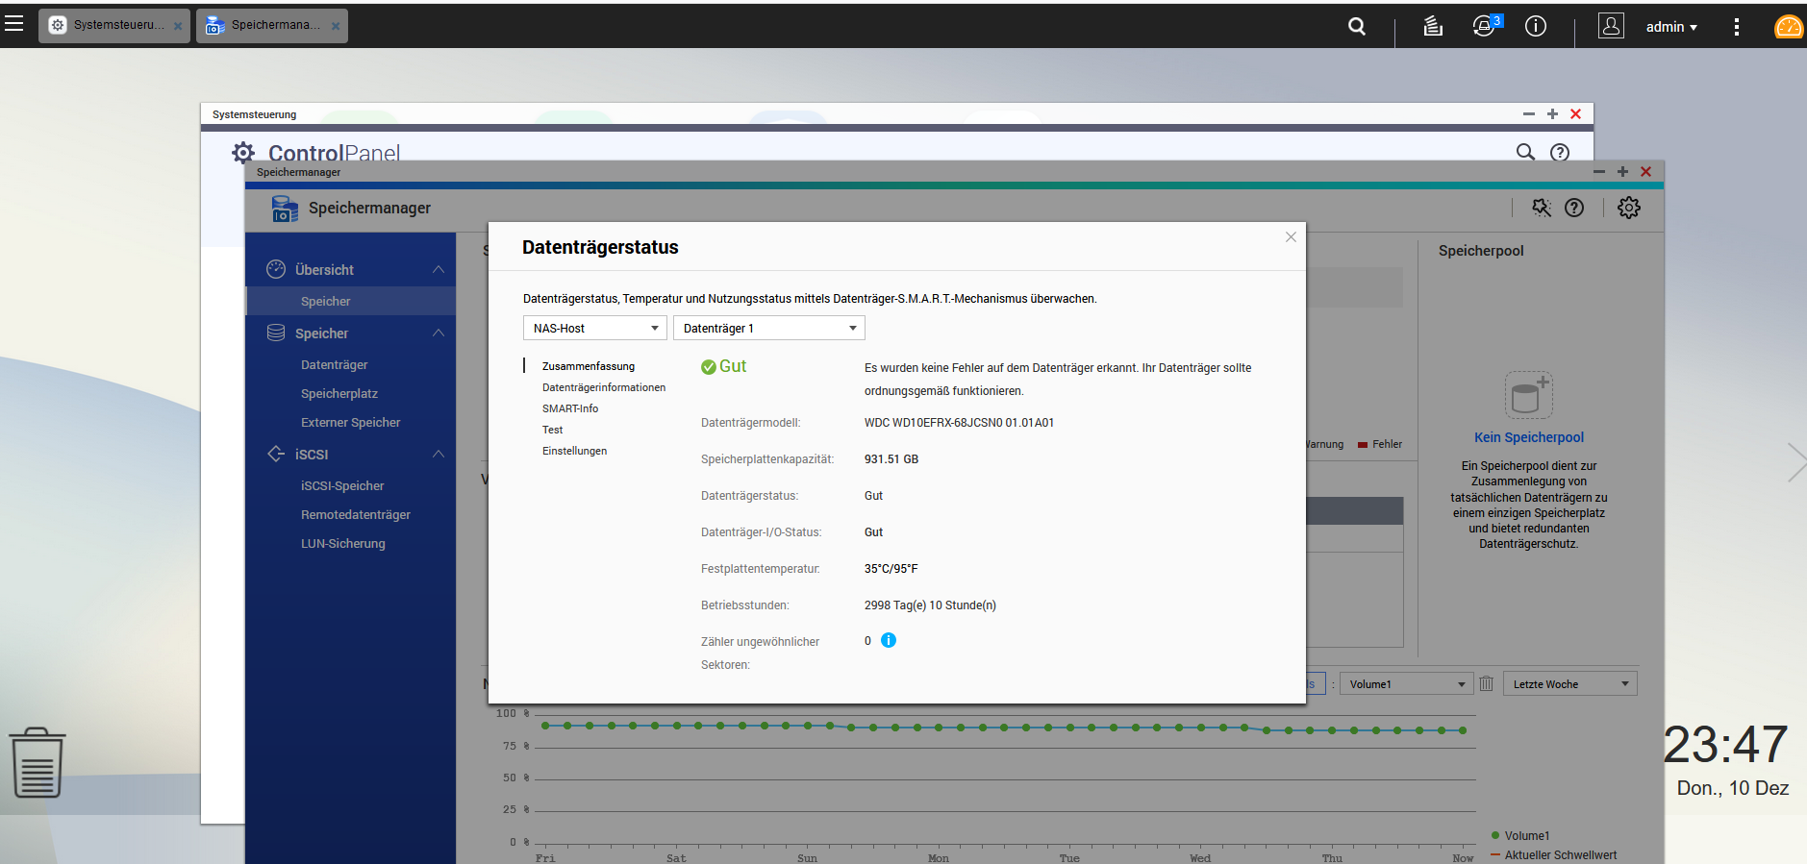This screenshot has height=864, width=1807.
Task: Open the main hamburger menu
Action: click(x=14, y=24)
